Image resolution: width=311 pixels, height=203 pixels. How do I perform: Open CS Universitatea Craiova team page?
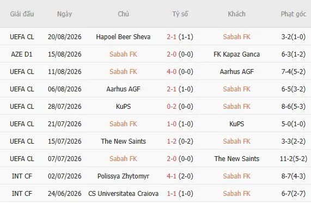[123, 194]
